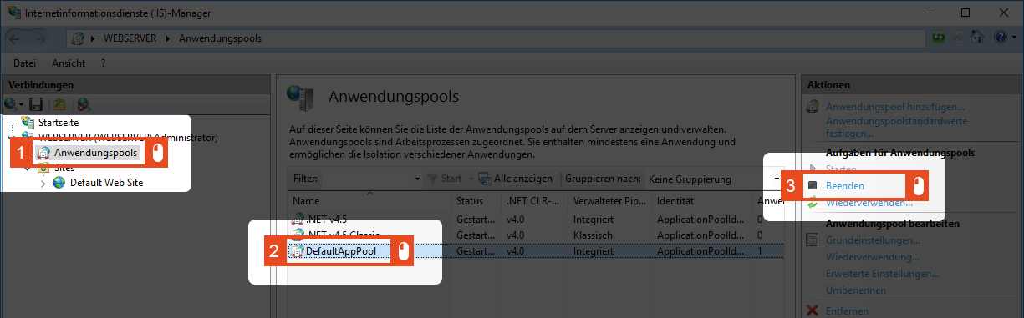Click into the Filter input field
Screen dimensions: 1024x318
coord(368,179)
